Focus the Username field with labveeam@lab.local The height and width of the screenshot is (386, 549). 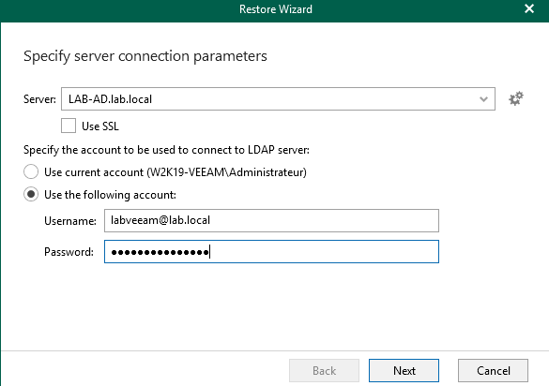click(271, 220)
